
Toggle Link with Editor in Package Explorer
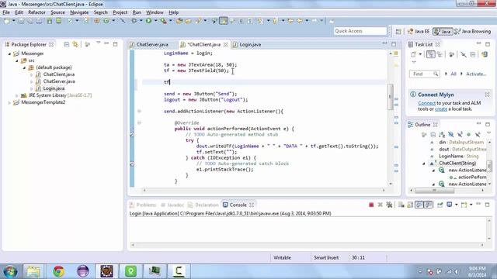point(75,45)
